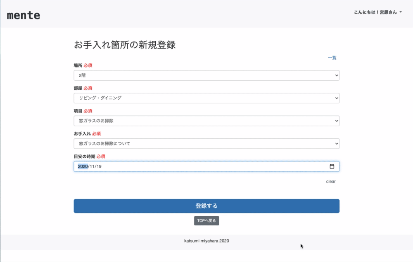Image resolution: width=413 pixels, height=262 pixels.
Task: Open the お手入れ dropdown
Action: click(206, 143)
